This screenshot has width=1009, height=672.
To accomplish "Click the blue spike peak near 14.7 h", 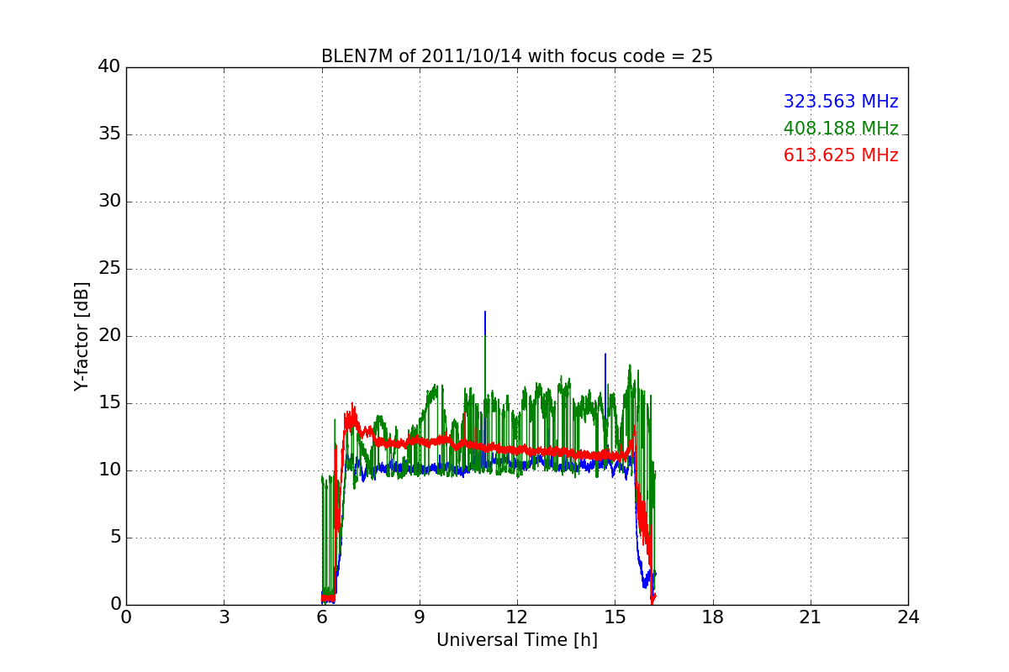I will pos(605,355).
